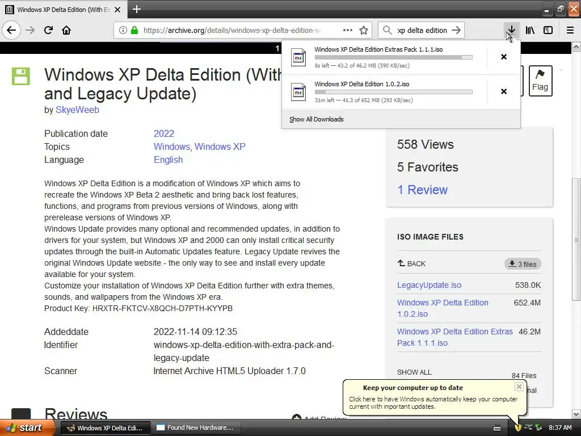Download the Extras Pack 1.1.1.iso link
Screen dimensions: 581x436
coord(455,337)
